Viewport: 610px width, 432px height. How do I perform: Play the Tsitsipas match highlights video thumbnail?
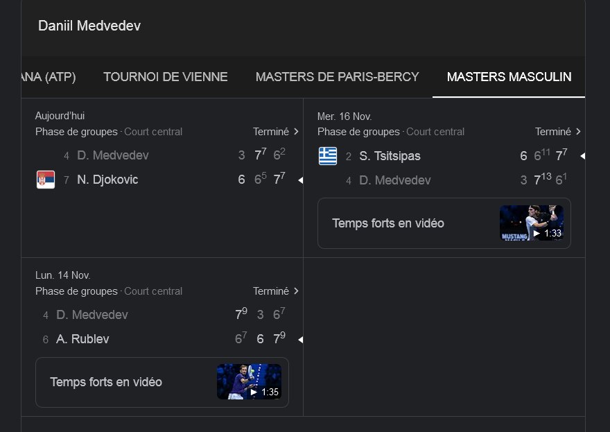pos(532,223)
